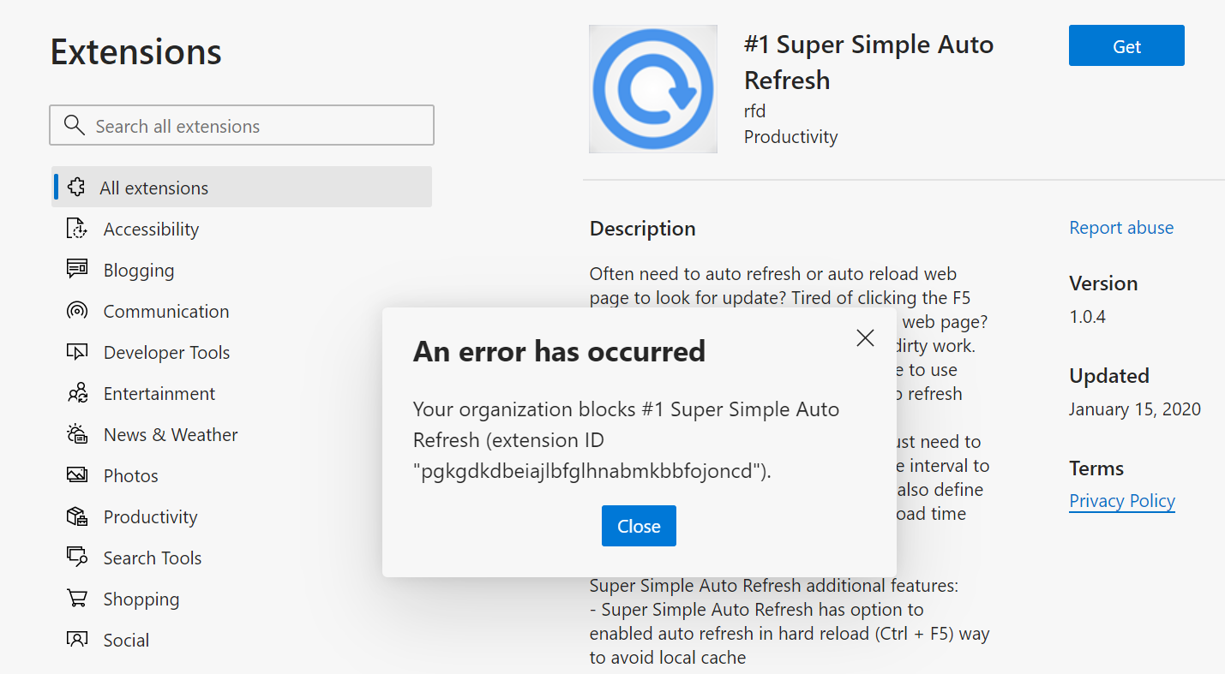Click the News & Weather category icon
Screen dimensions: 1225x674
(x=77, y=433)
